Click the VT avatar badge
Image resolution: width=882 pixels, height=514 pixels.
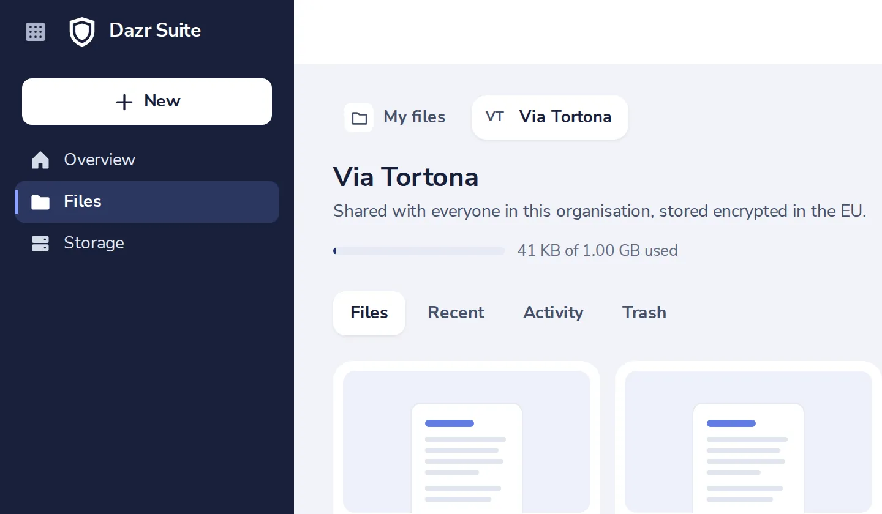[495, 117]
